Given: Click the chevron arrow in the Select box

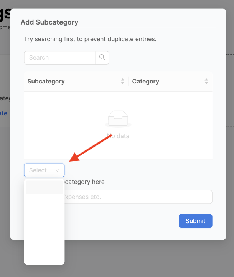Looking at the screenshot, I should (x=58, y=170).
